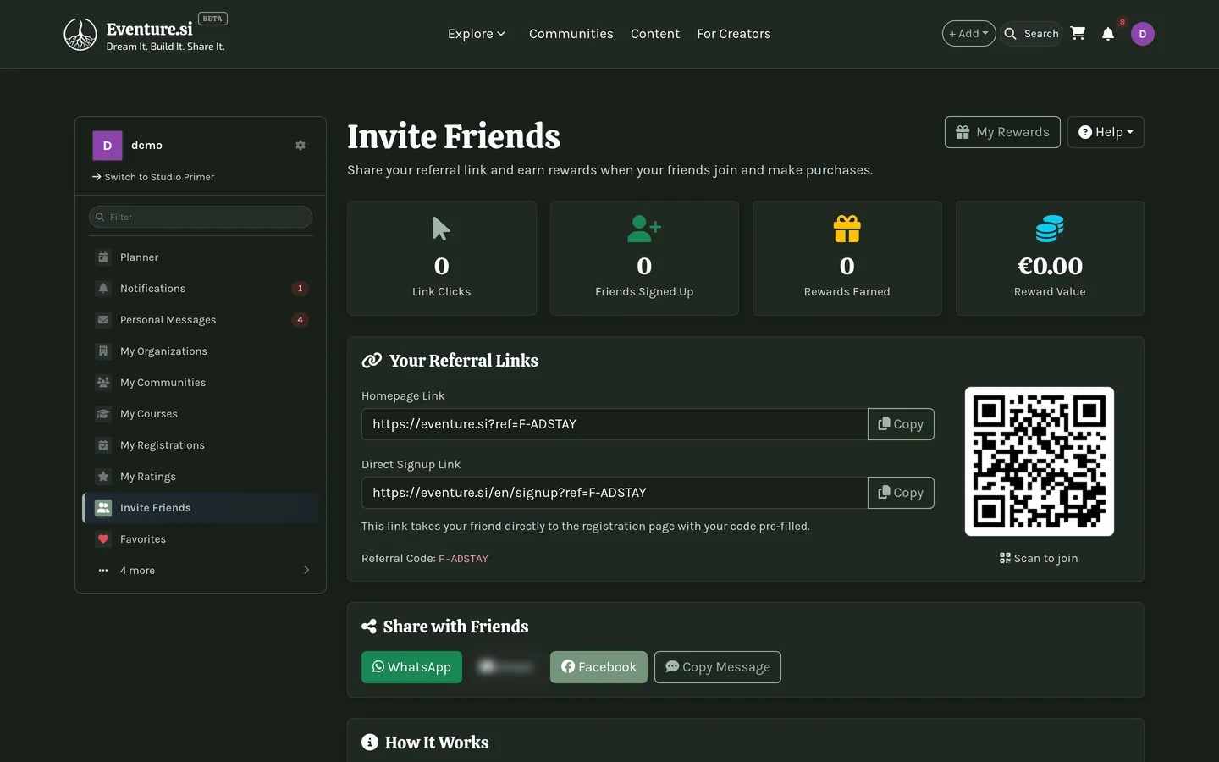
Task: Click the Rewards Earned gift icon
Action: [847, 229]
